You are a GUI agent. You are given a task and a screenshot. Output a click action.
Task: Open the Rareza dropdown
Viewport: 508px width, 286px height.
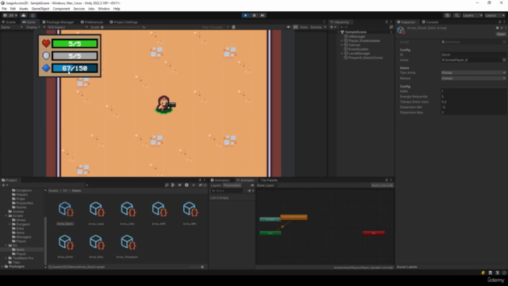473,79
